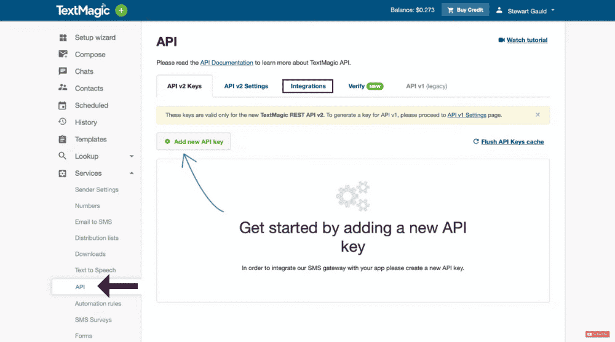Open Compose in sidebar

[x=90, y=55]
